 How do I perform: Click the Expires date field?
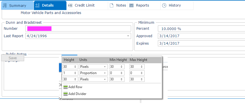pyautogui.click(x=201, y=43)
